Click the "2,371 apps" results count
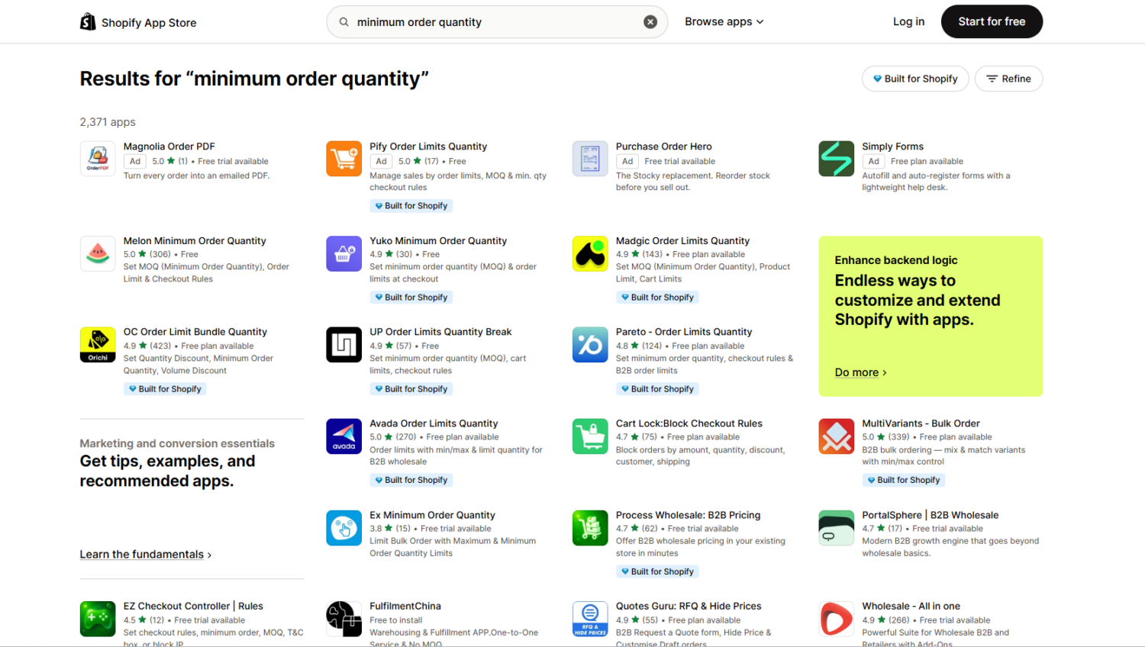The width and height of the screenshot is (1145, 647). click(108, 122)
